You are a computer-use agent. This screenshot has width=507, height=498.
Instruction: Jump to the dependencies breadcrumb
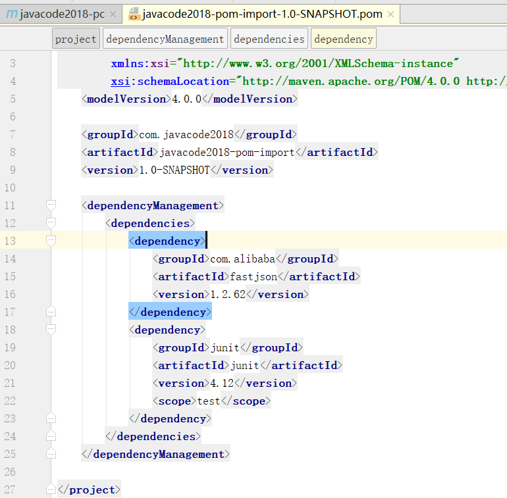pos(269,39)
